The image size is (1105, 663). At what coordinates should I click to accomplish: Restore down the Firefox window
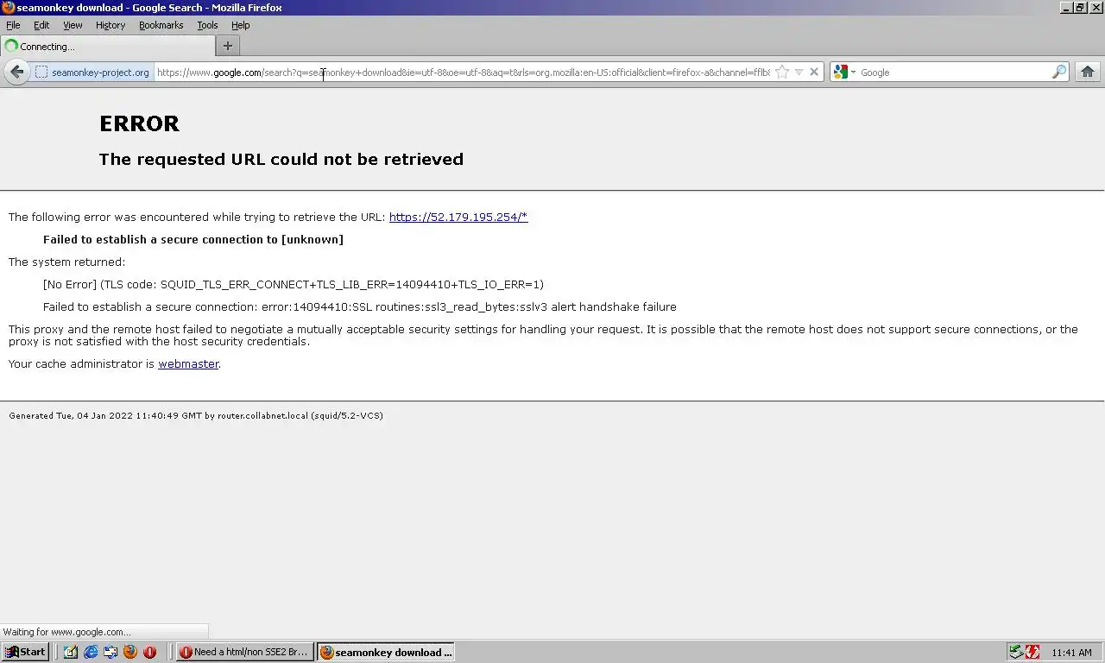click(x=1080, y=7)
